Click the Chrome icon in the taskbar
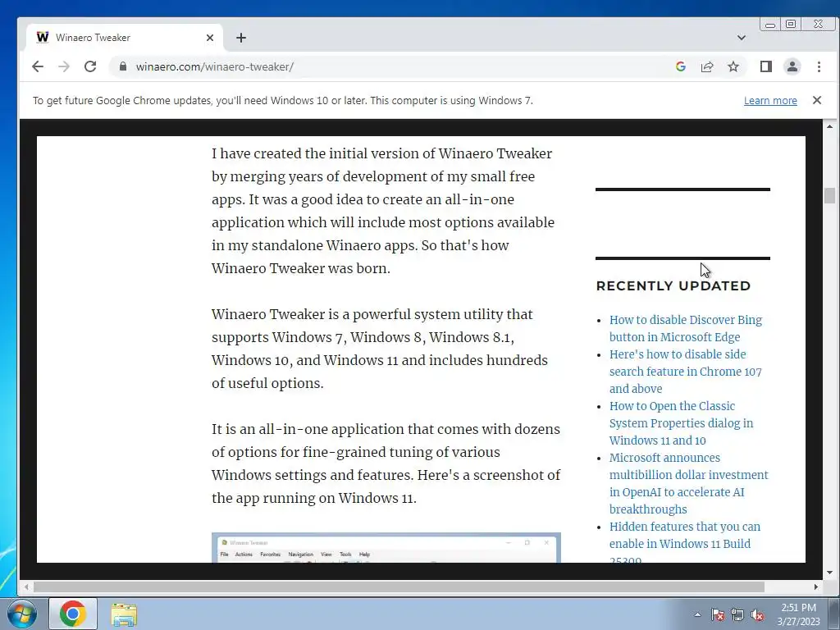The image size is (840, 630). pyautogui.click(x=73, y=614)
